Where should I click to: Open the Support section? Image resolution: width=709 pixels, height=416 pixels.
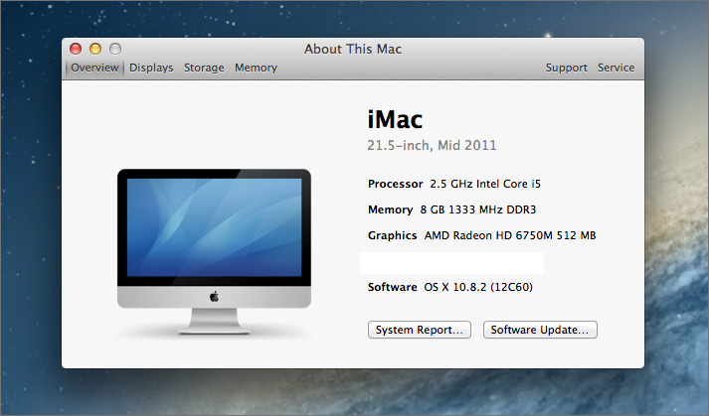566,68
